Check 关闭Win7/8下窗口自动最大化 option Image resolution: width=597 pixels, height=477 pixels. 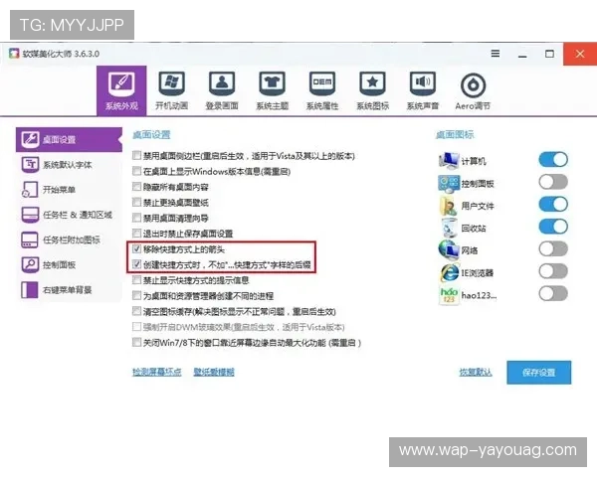pyautogui.click(x=136, y=342)
